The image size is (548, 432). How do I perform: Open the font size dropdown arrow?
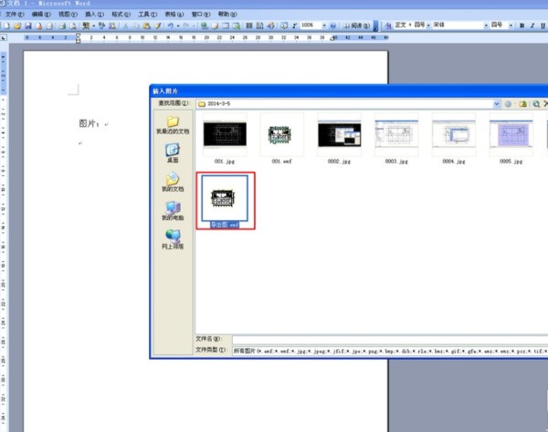(x=511, y=26)
